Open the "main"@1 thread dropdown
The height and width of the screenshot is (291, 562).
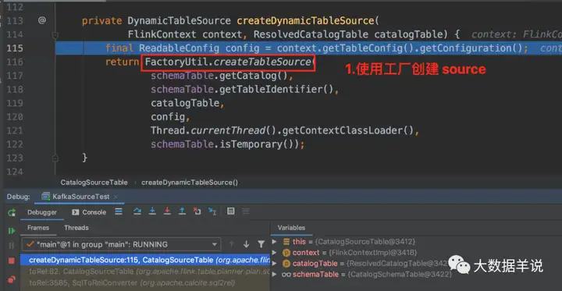point(121,244)
